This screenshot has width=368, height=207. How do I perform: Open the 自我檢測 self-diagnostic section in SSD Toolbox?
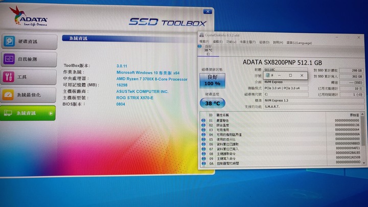click(29, 59)
